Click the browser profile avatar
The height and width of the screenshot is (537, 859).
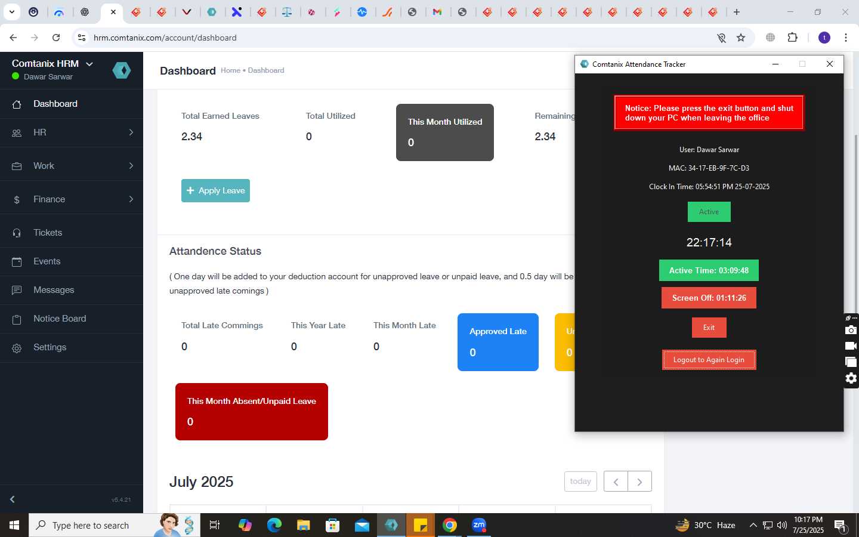824,38
